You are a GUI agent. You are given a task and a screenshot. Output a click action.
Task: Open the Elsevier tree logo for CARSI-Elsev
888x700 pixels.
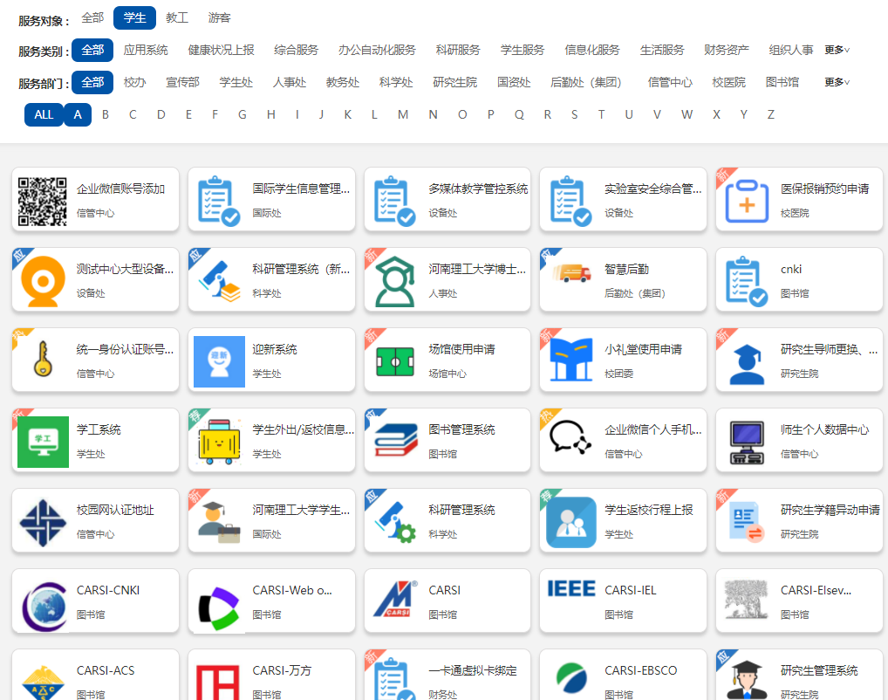(747, 599)
